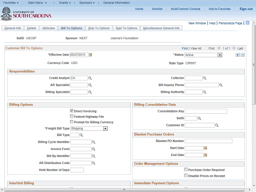The height and width of the screenshot is (192, 256).
Task: Add a new row with plus icon
Action: 238,55
